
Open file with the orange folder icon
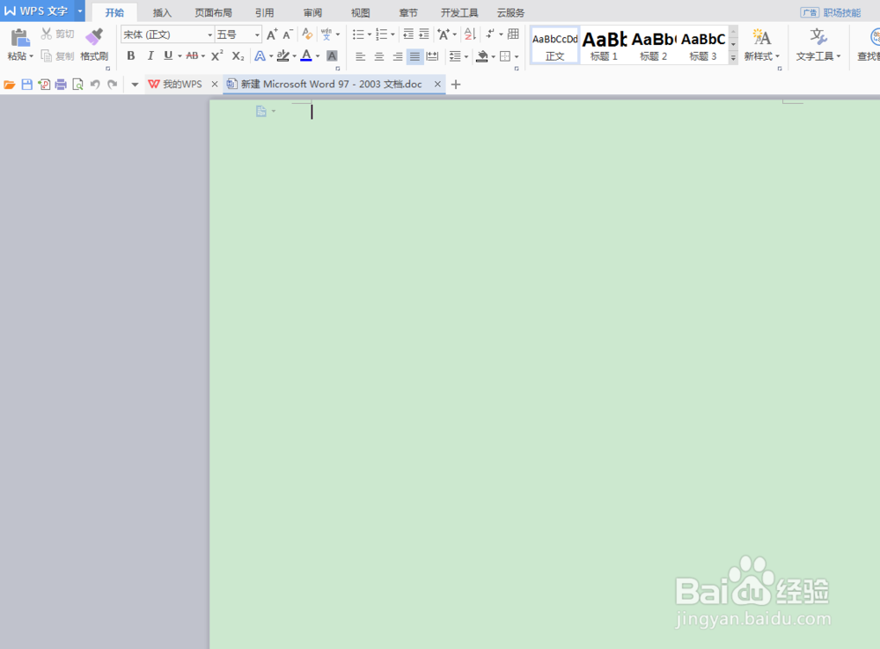(10, 85)
